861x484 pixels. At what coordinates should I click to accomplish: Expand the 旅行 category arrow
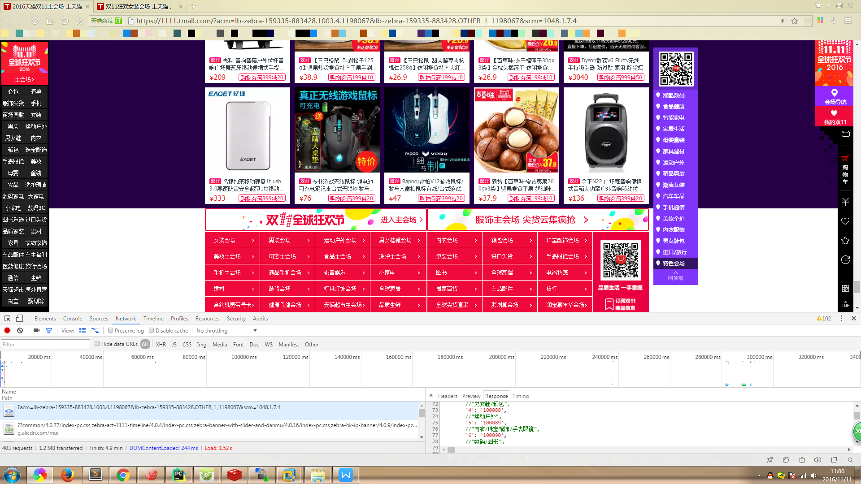click(586, 289)
